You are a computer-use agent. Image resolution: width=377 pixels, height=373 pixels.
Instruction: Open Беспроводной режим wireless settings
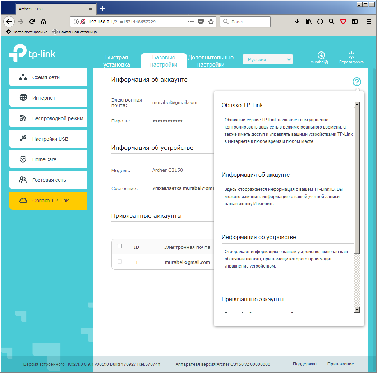pyautogui.click(x=48, y=118)
